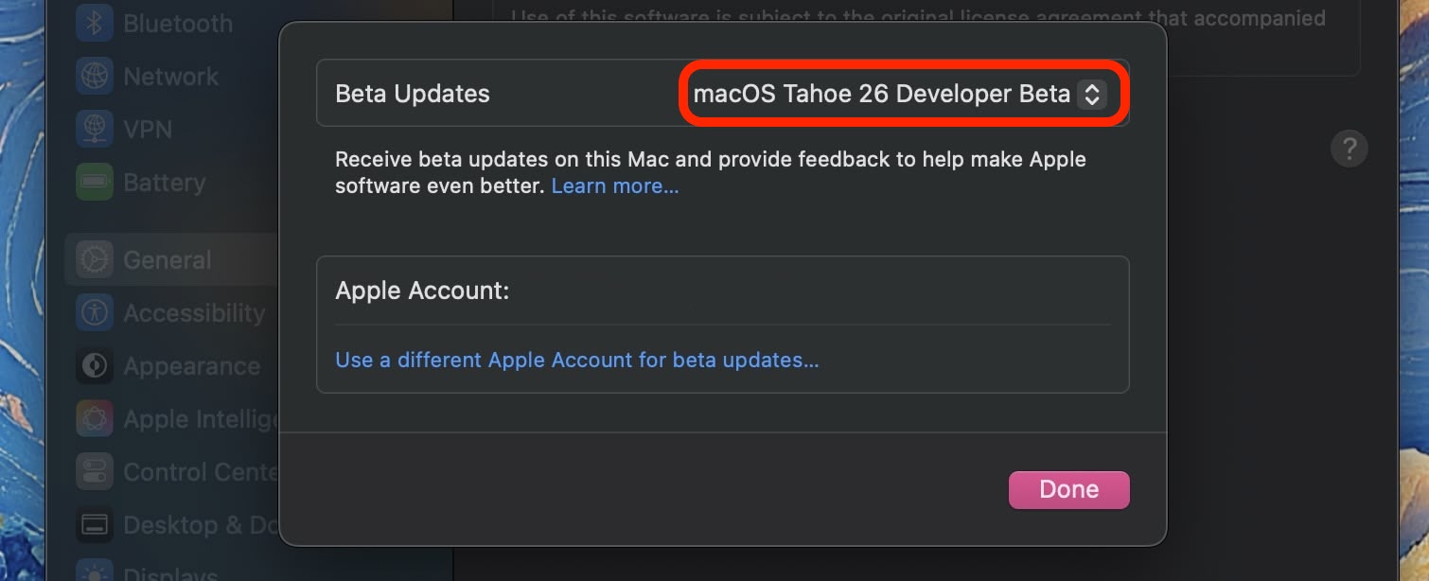
Task: Select Bluetooth label in sidebar
Action: pyautogui.click(x=178, y=24)
